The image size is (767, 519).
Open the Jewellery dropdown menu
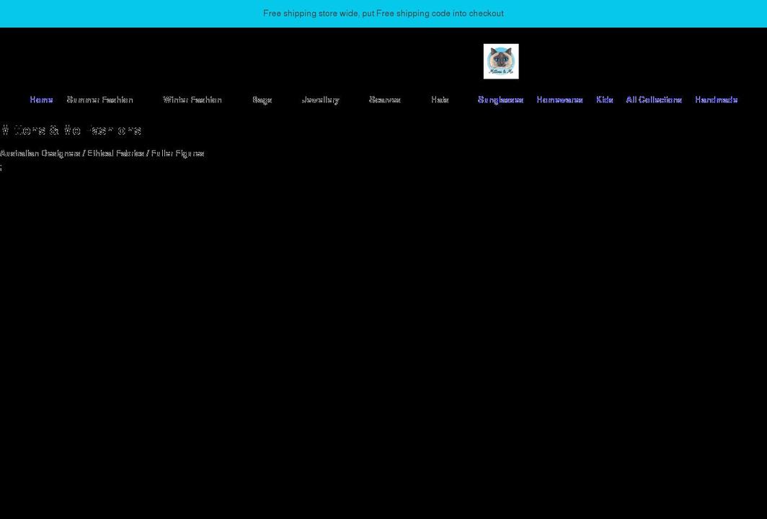[320, 99]
